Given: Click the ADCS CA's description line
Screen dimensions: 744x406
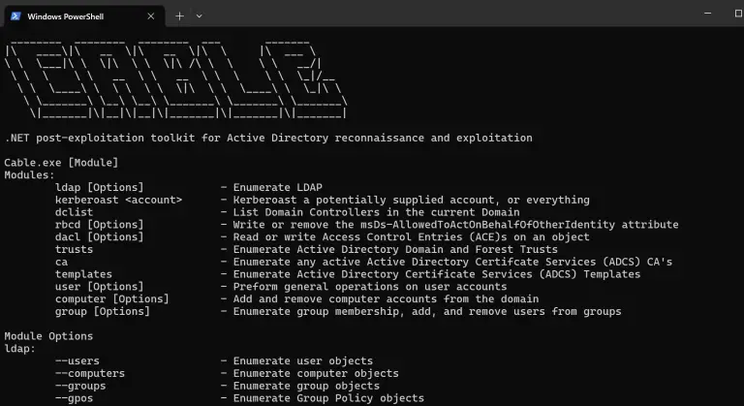Looking at the screenshot, I should 452,263.
